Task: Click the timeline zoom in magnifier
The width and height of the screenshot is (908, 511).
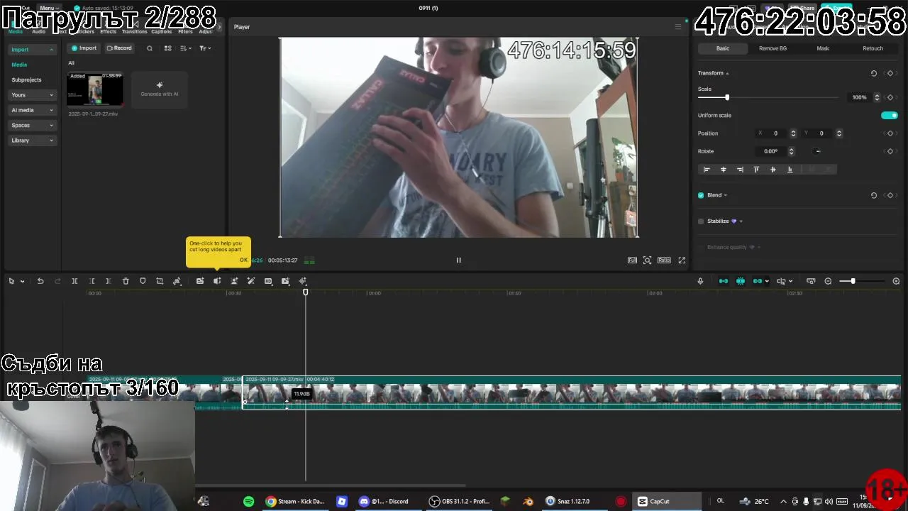Action: [896, 281]
